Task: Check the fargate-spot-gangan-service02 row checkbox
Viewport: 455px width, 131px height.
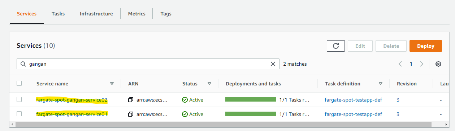Action: click(x=19, y=99)
